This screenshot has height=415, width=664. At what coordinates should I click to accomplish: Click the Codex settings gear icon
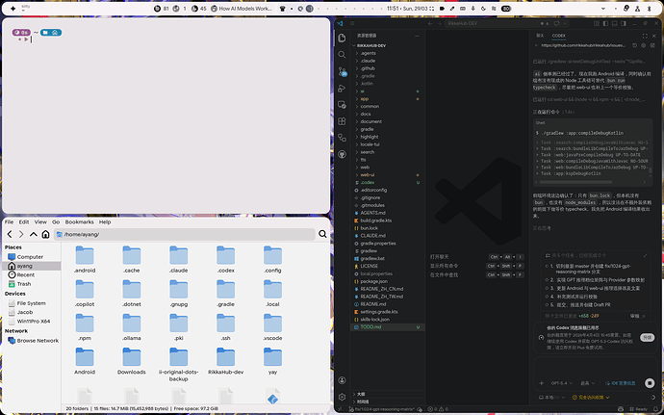coord(643,45)
